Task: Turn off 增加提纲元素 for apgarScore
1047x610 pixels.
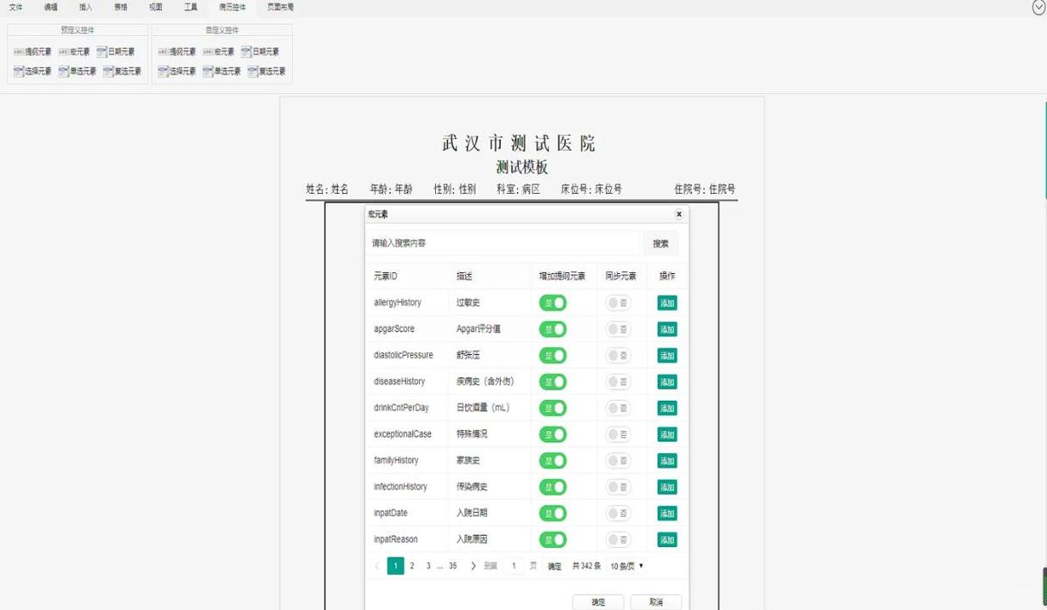Action: [x=552, y=329]
